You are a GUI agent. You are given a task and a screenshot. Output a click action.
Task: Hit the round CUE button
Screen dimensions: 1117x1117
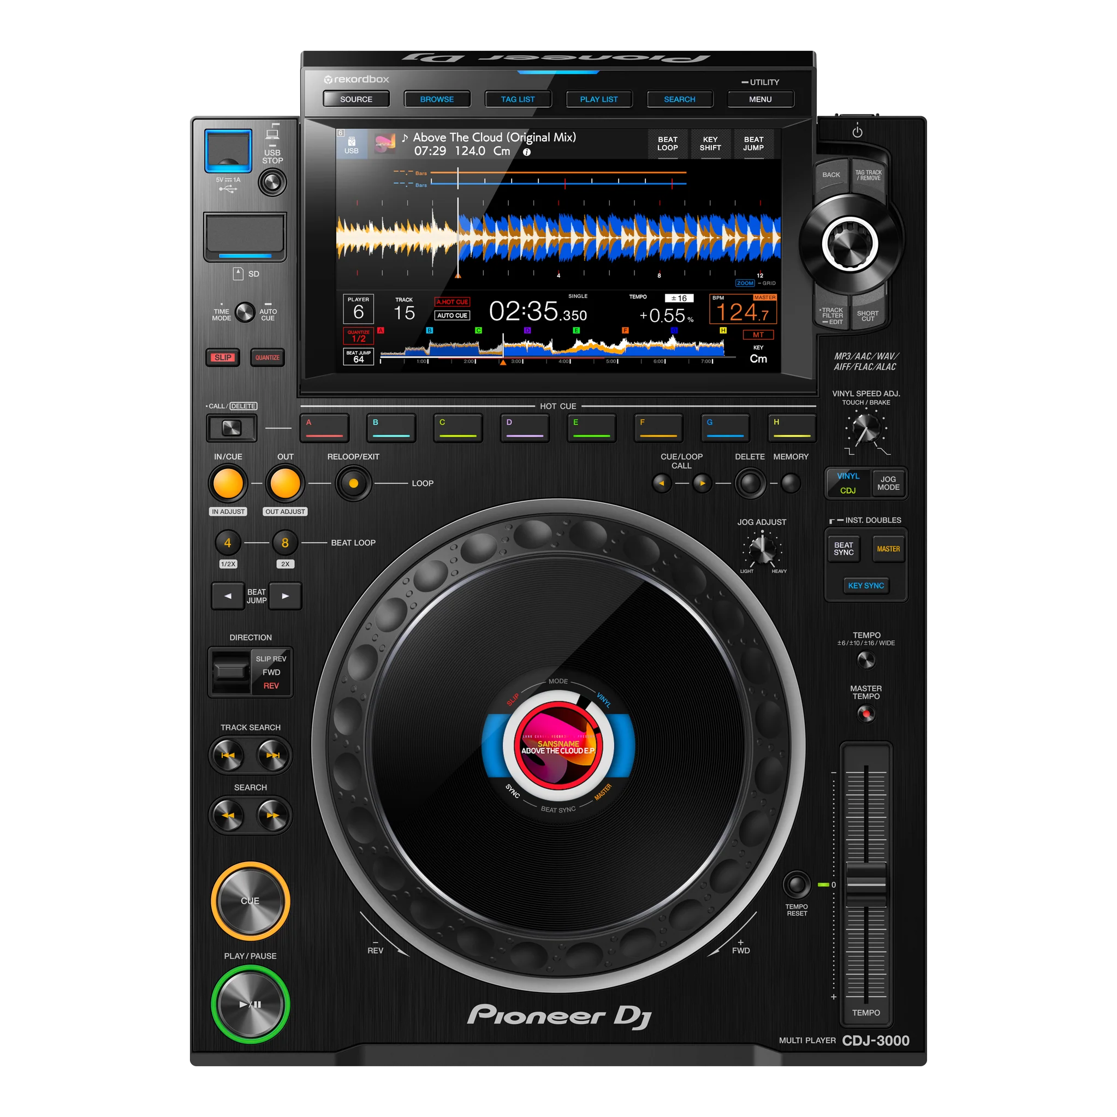[x=251, y=901]
